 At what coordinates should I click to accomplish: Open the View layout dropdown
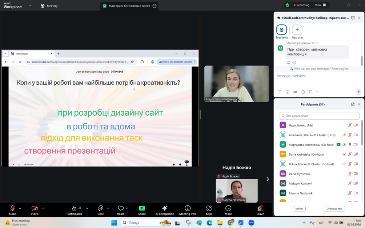320,5
